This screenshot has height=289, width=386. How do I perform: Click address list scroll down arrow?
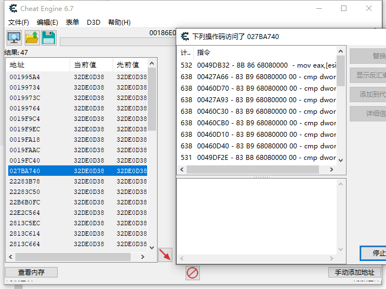tap(152, 248)
